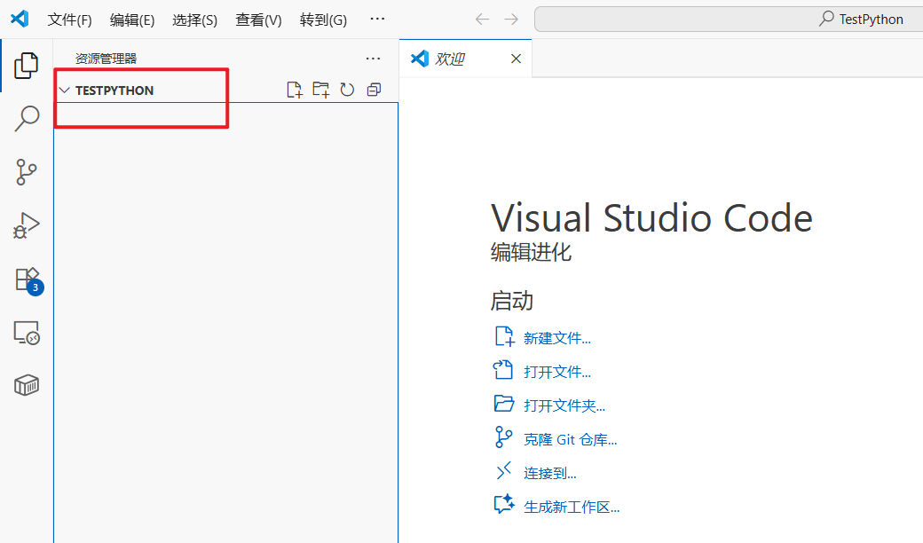Screen dimensions: 923x543
Task: Open Explorer panel more actions menu
Action: [x=374, y=59]
